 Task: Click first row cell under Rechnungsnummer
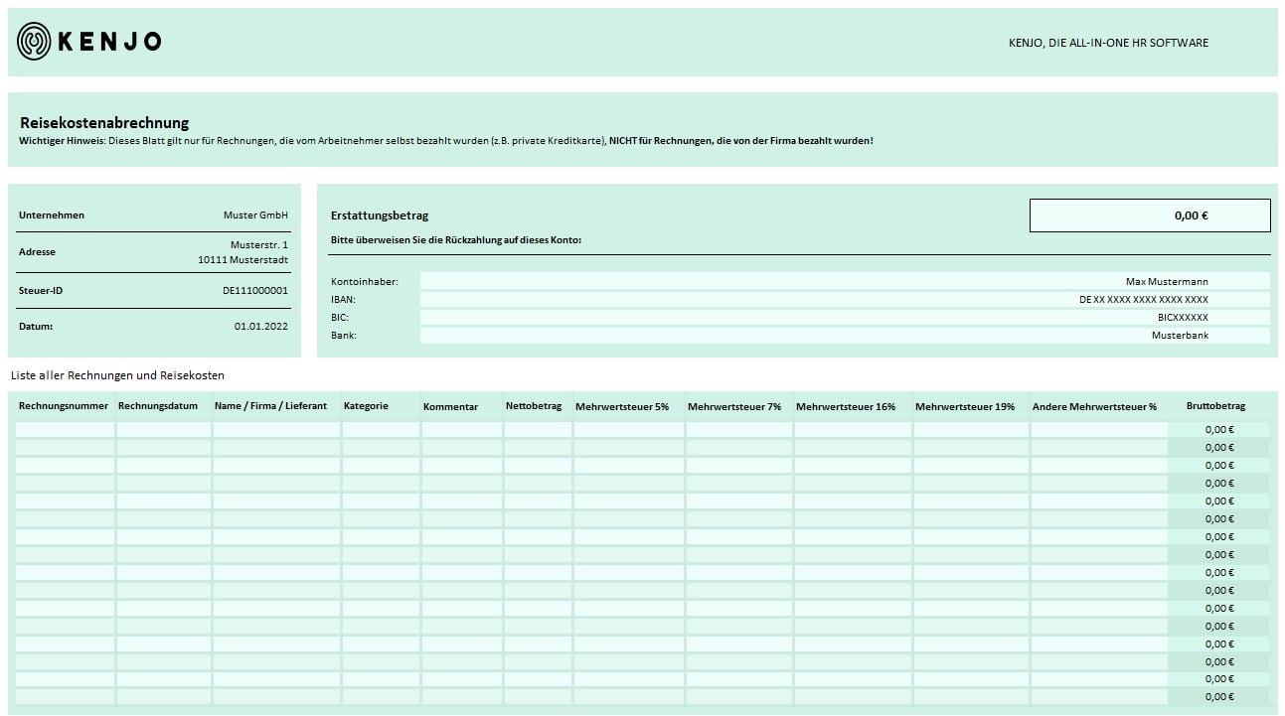[66, 430]
